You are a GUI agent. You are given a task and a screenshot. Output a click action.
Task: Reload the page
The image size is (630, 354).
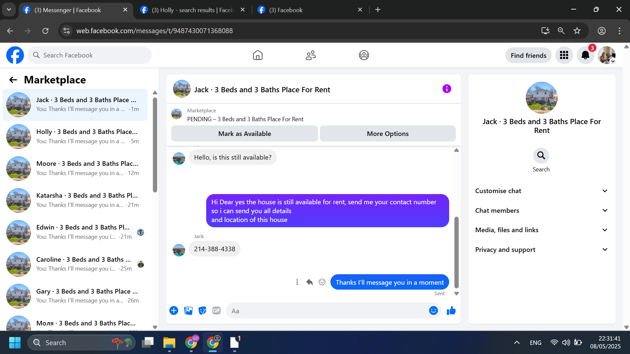pos(45,31)
